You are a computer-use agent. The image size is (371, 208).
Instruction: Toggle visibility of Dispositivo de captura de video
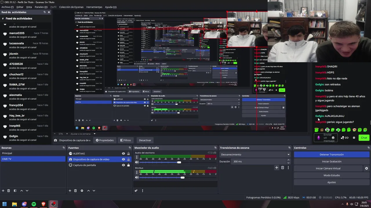[123, 159]
